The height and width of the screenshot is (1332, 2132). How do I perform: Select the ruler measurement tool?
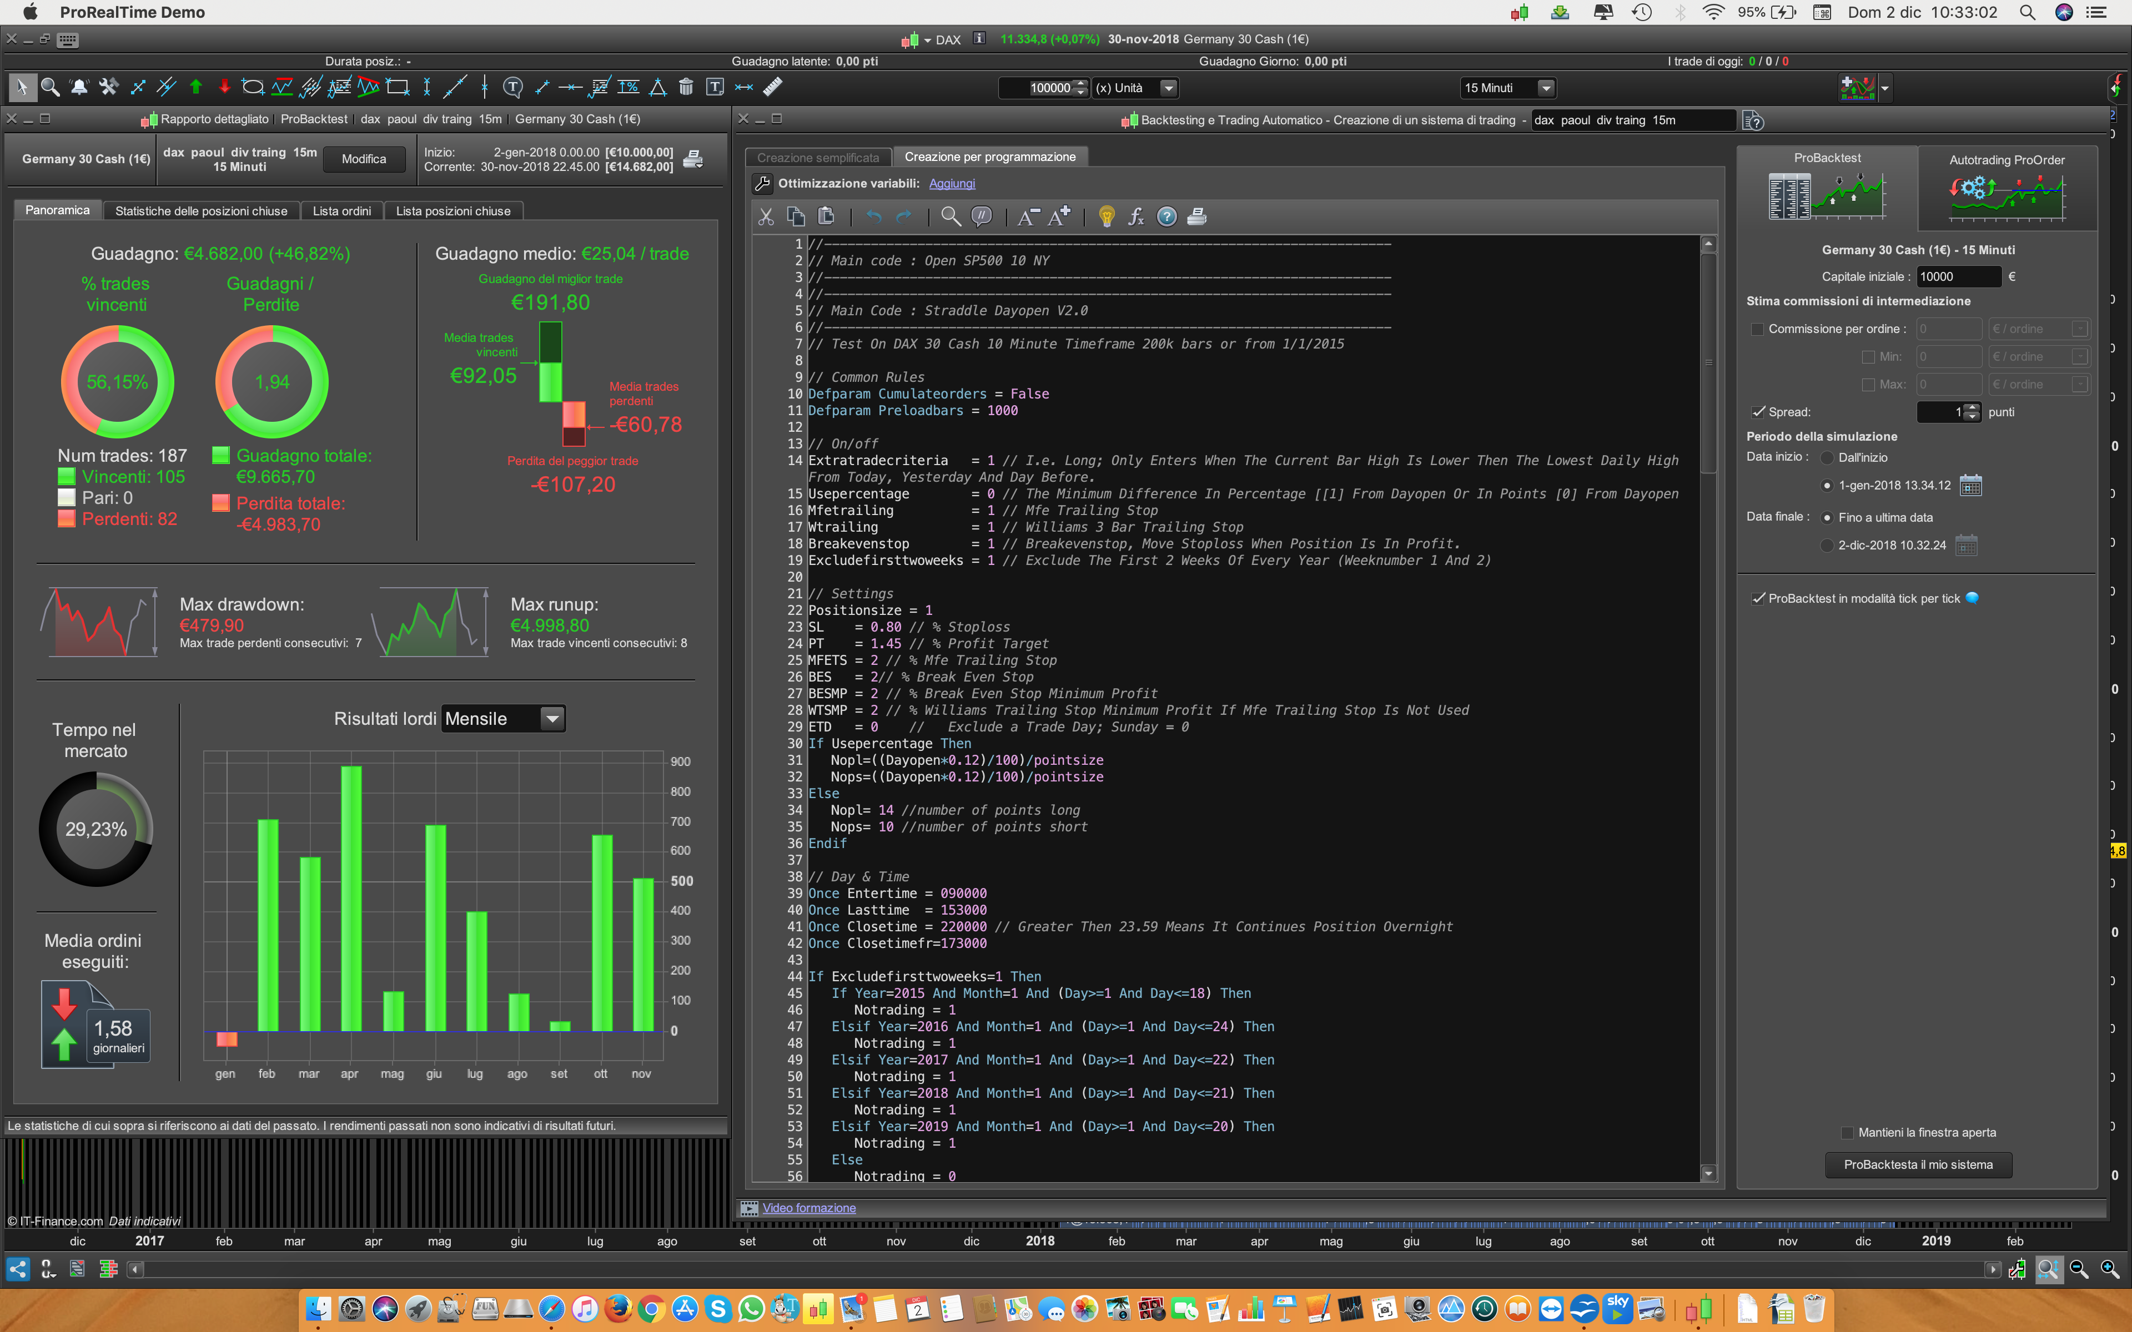[773, 87]
